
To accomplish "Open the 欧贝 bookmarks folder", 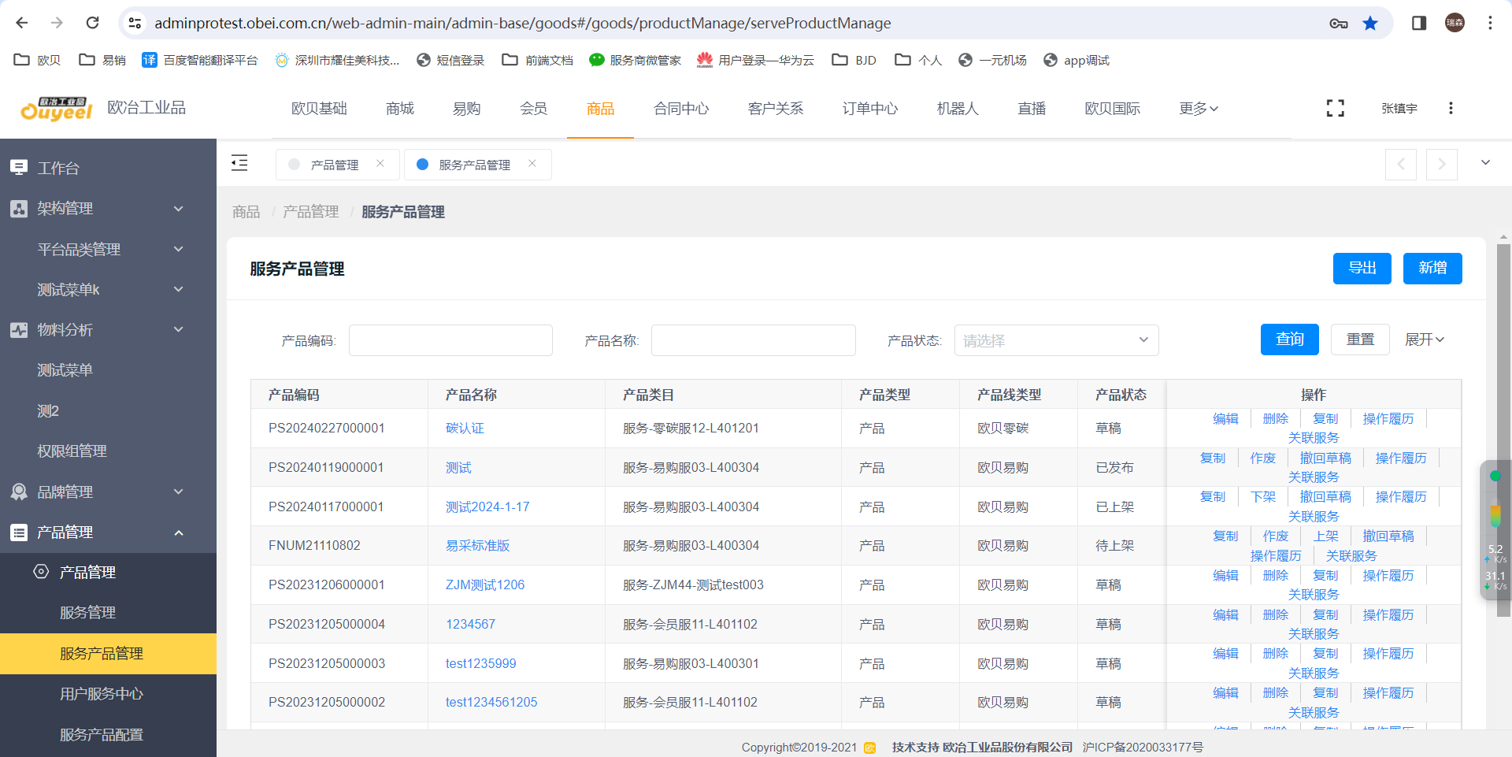I will pos(37,60).
